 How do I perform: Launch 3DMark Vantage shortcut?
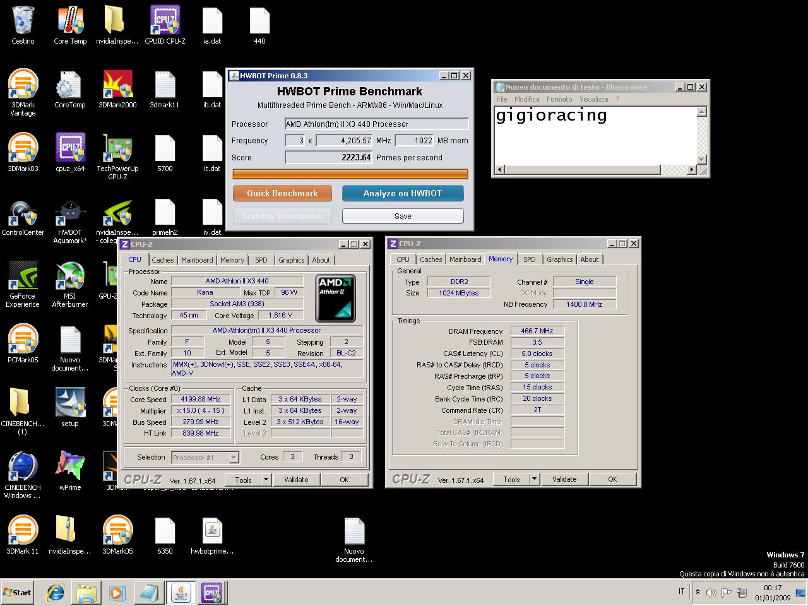pos(23,93)
